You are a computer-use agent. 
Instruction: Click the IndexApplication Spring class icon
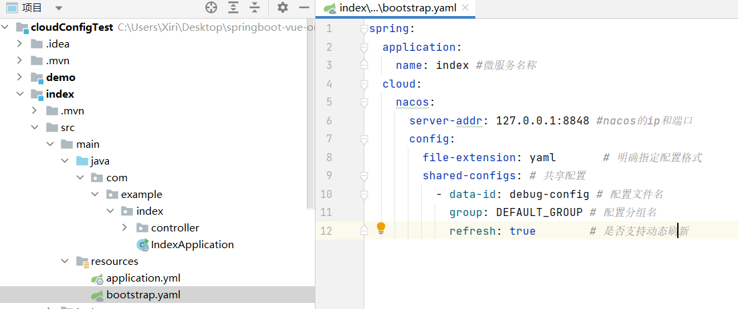click(142, 245)
